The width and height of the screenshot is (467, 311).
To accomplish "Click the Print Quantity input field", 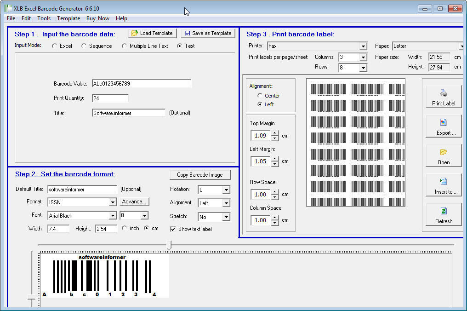I will [110, 98].
